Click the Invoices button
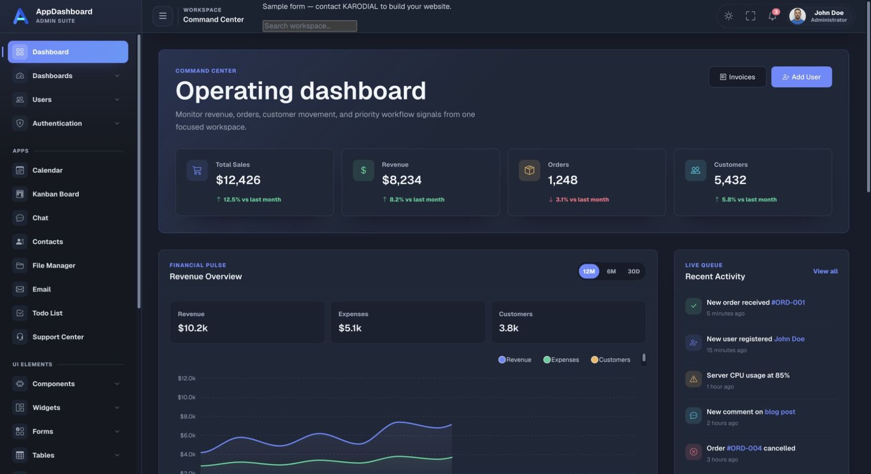Image resolution: width=871 pixels, height=474 pixels. [737, 77]
